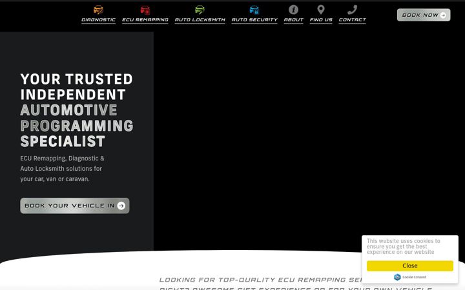Click the Contact phone icon
This screenshot has height=290, width=465.
tap(353, 10)
